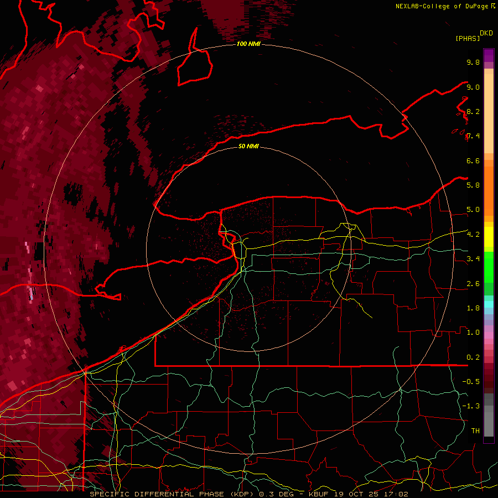The image size is (498, 498).
Task: Click the 100 NMI range ring label
Action: (x=248, y=44)
